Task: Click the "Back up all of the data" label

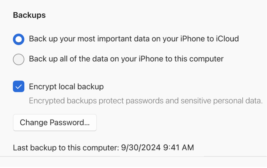Action: (126, 59)
